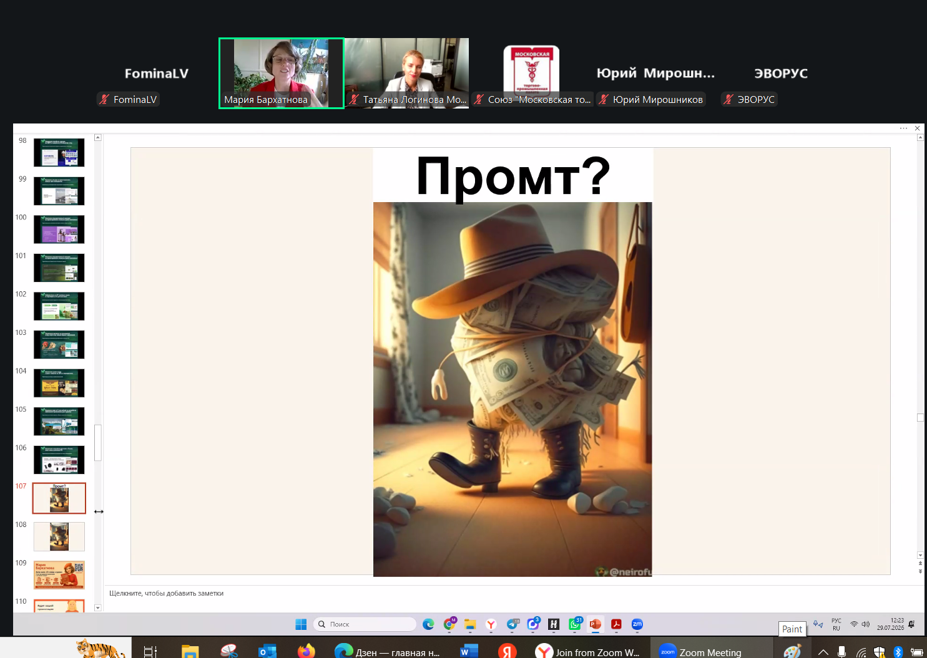Screen dimensions: 927x658
Task: Open Telegram in the shared taskbar
Action: coord(513,624)
